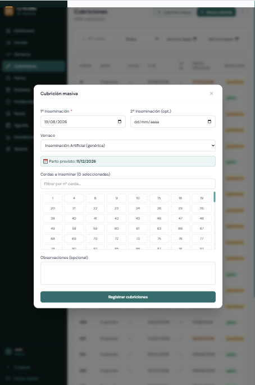Select sow number 4
This screenshot has height=385, width=255.
coord(74,198)
